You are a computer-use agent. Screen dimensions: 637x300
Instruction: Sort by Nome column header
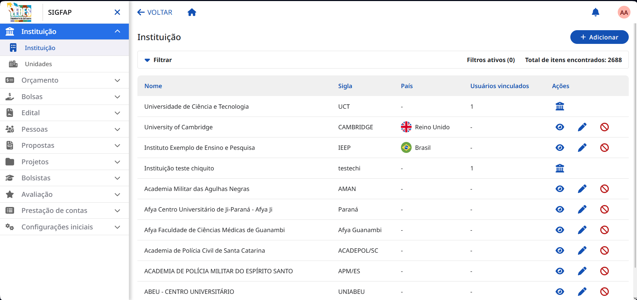point(153,86)
